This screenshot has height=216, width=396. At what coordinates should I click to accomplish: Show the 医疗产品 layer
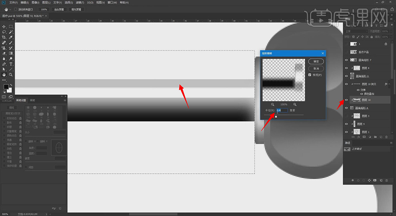click(346, 52)
